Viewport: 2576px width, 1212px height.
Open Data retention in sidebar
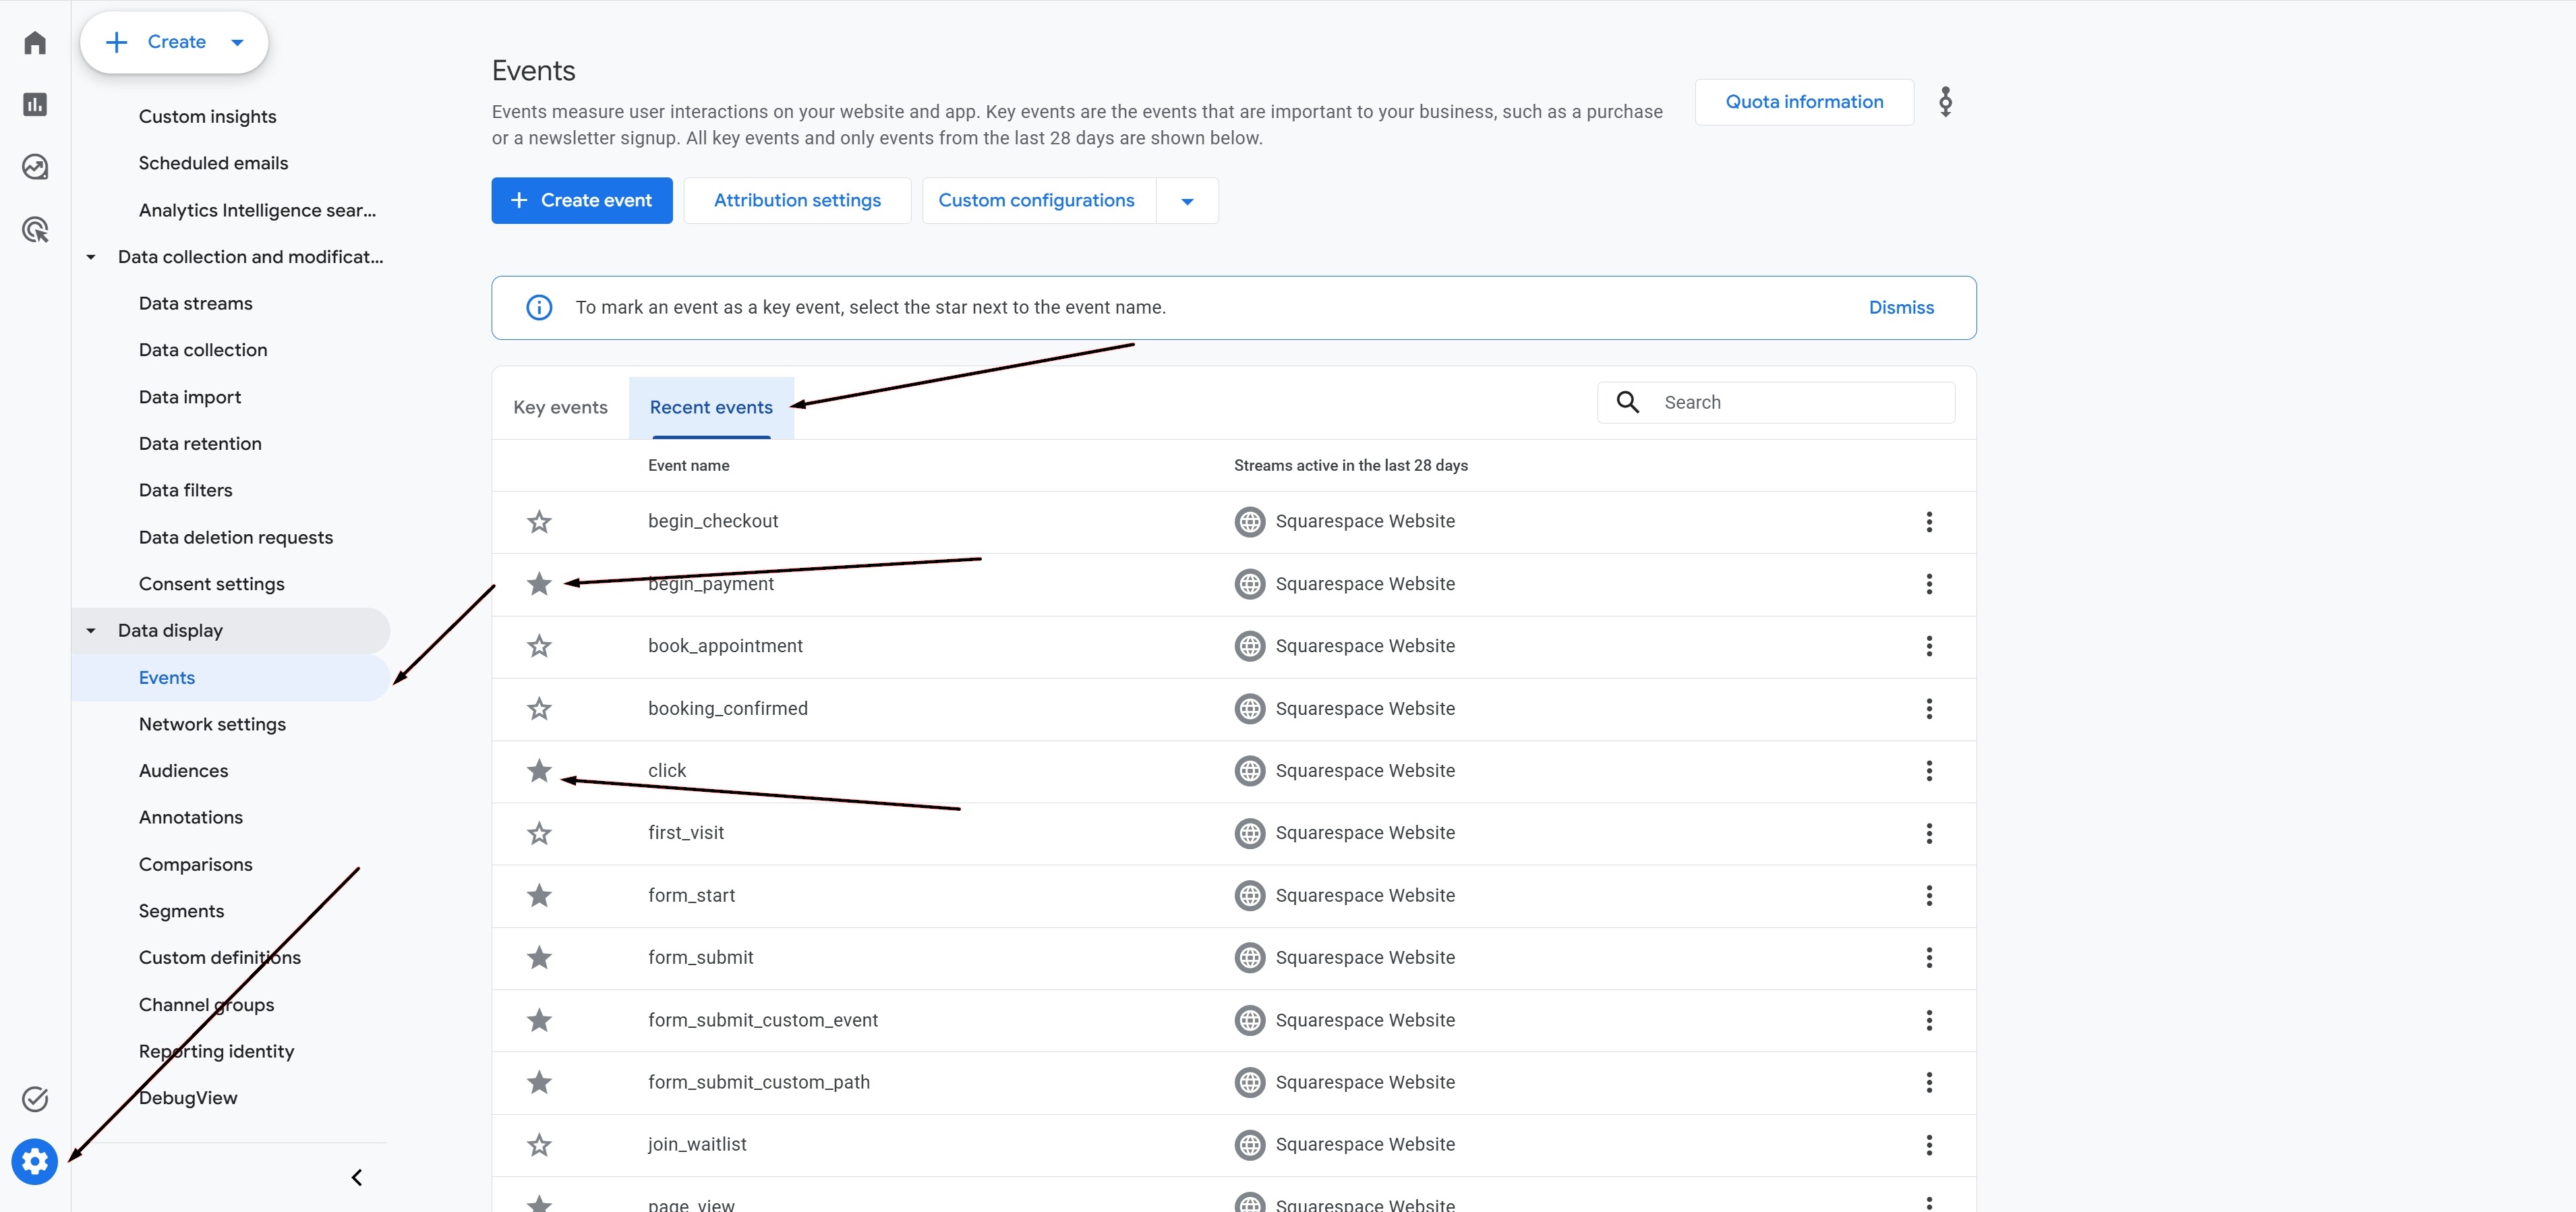(x=200, y=444)
